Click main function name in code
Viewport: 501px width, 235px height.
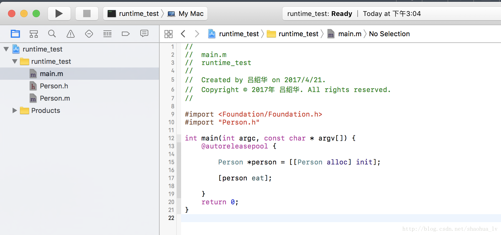coord(210,138)
